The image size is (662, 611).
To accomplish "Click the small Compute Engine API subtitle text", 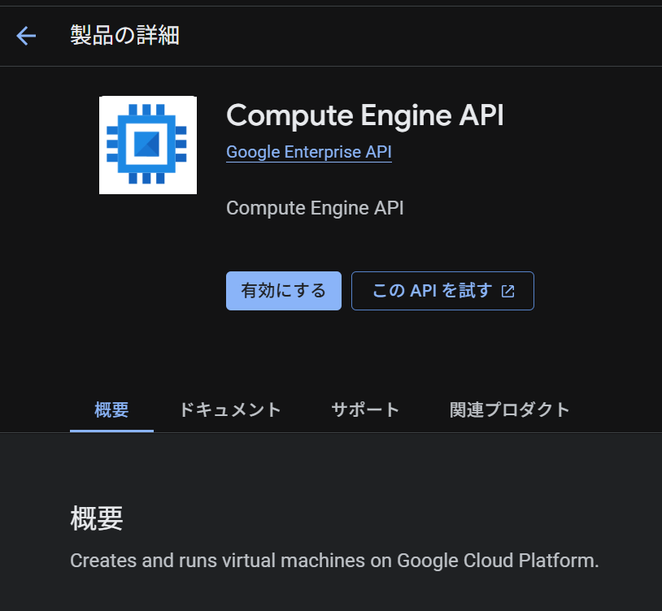I will (315, 208).
